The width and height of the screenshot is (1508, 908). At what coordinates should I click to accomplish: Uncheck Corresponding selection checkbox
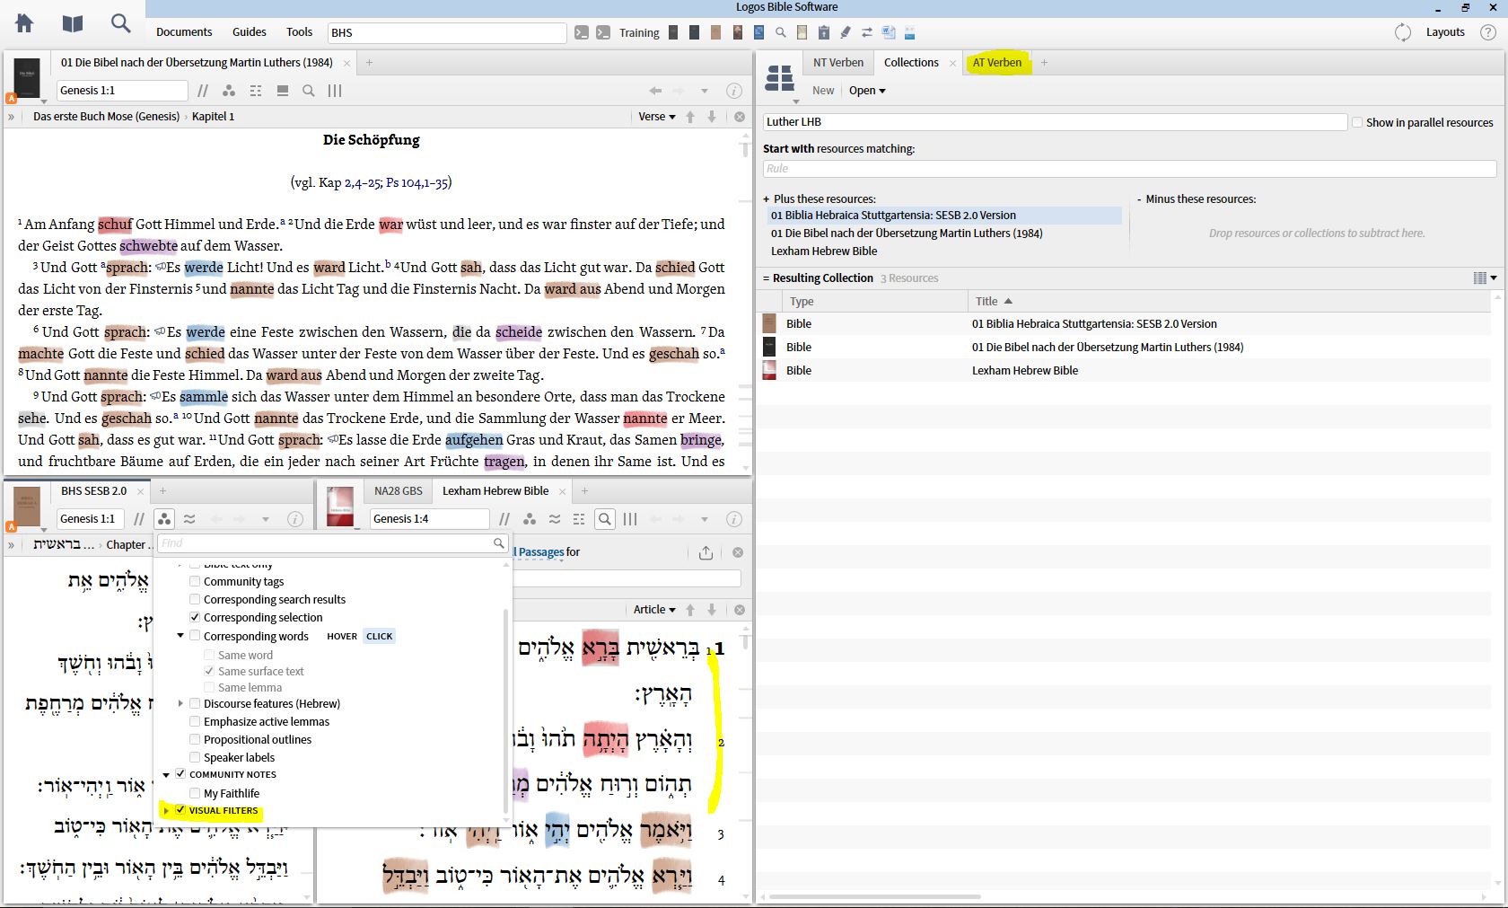pos(195,618)
